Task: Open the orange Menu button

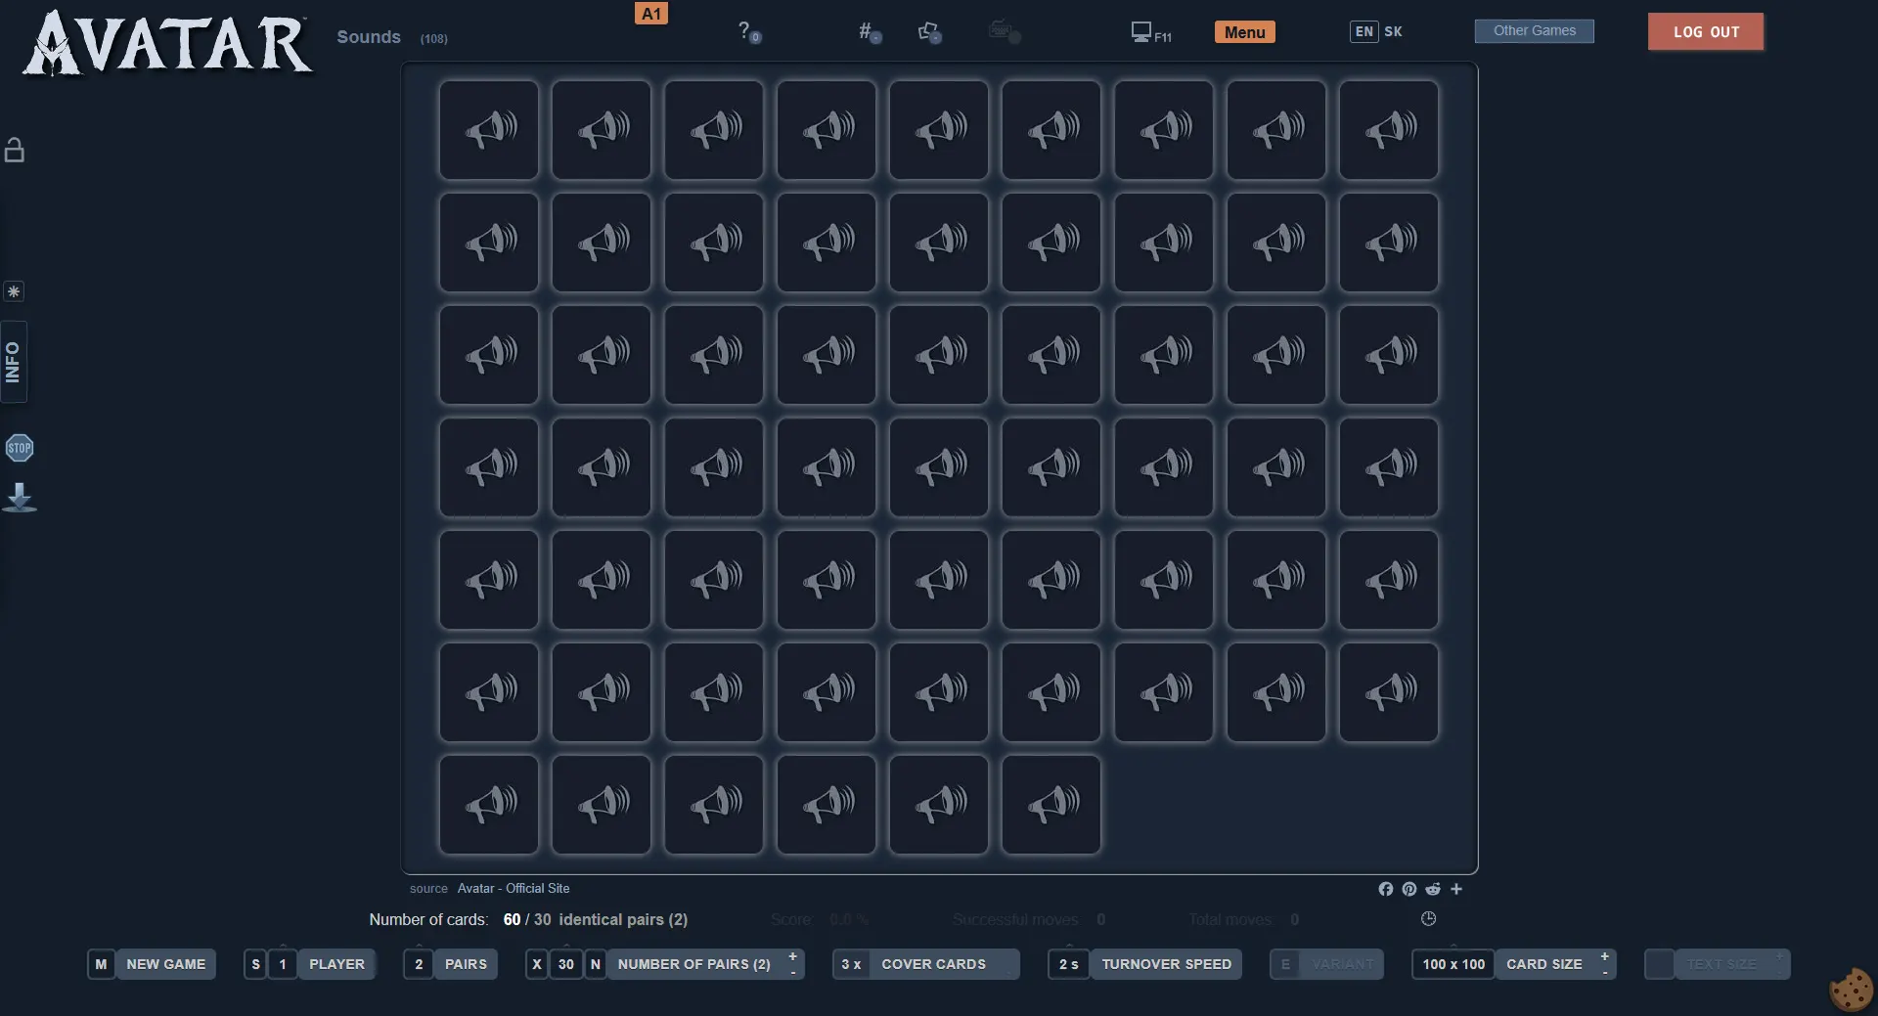Action: (x=1244, y=32)
